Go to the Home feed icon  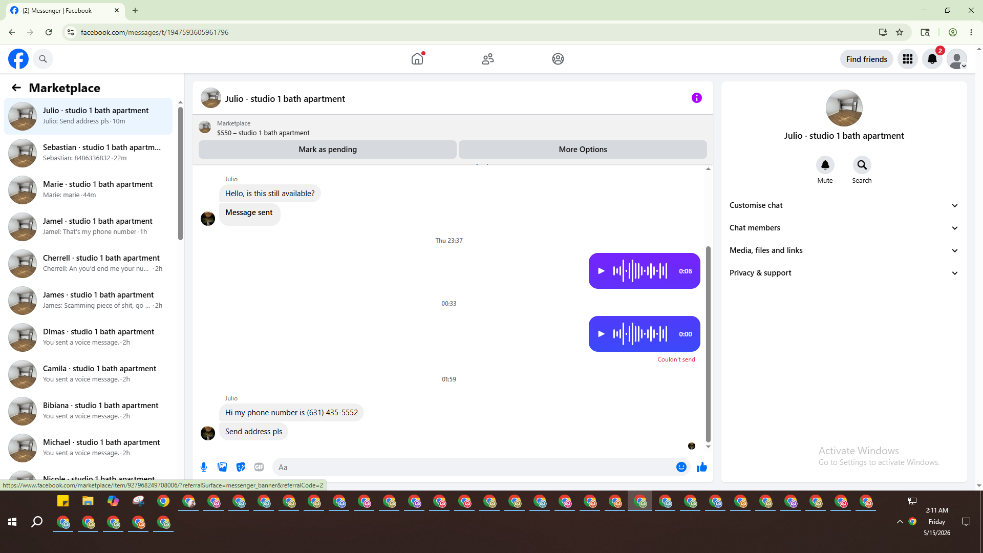point(417,59)
